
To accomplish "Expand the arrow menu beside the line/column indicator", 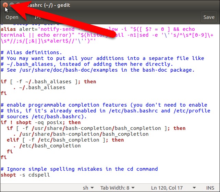I will tap(194, 188).
